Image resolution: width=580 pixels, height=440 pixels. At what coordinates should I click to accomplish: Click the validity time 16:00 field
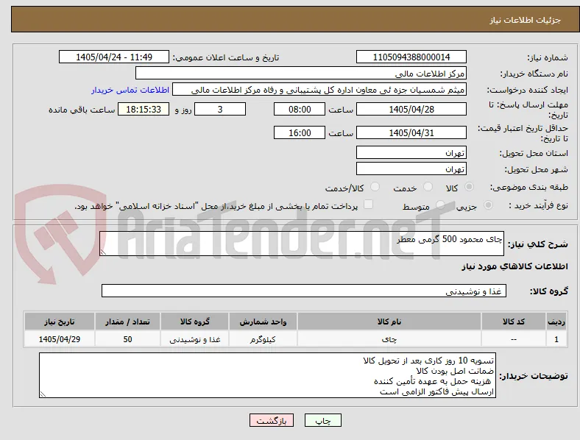(x=300, y=132)
